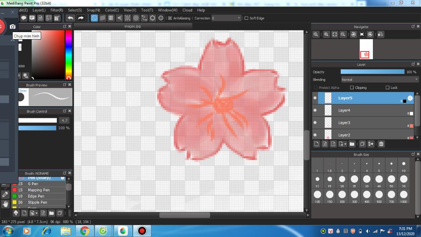This screenshot has width=421, height=237.
Task: Enable the curve snap guide
Action: tap(144, 18)
